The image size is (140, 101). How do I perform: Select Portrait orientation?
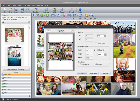click(96, 64)
